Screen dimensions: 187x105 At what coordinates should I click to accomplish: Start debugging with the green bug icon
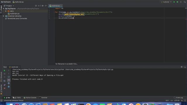coord(177,2)
